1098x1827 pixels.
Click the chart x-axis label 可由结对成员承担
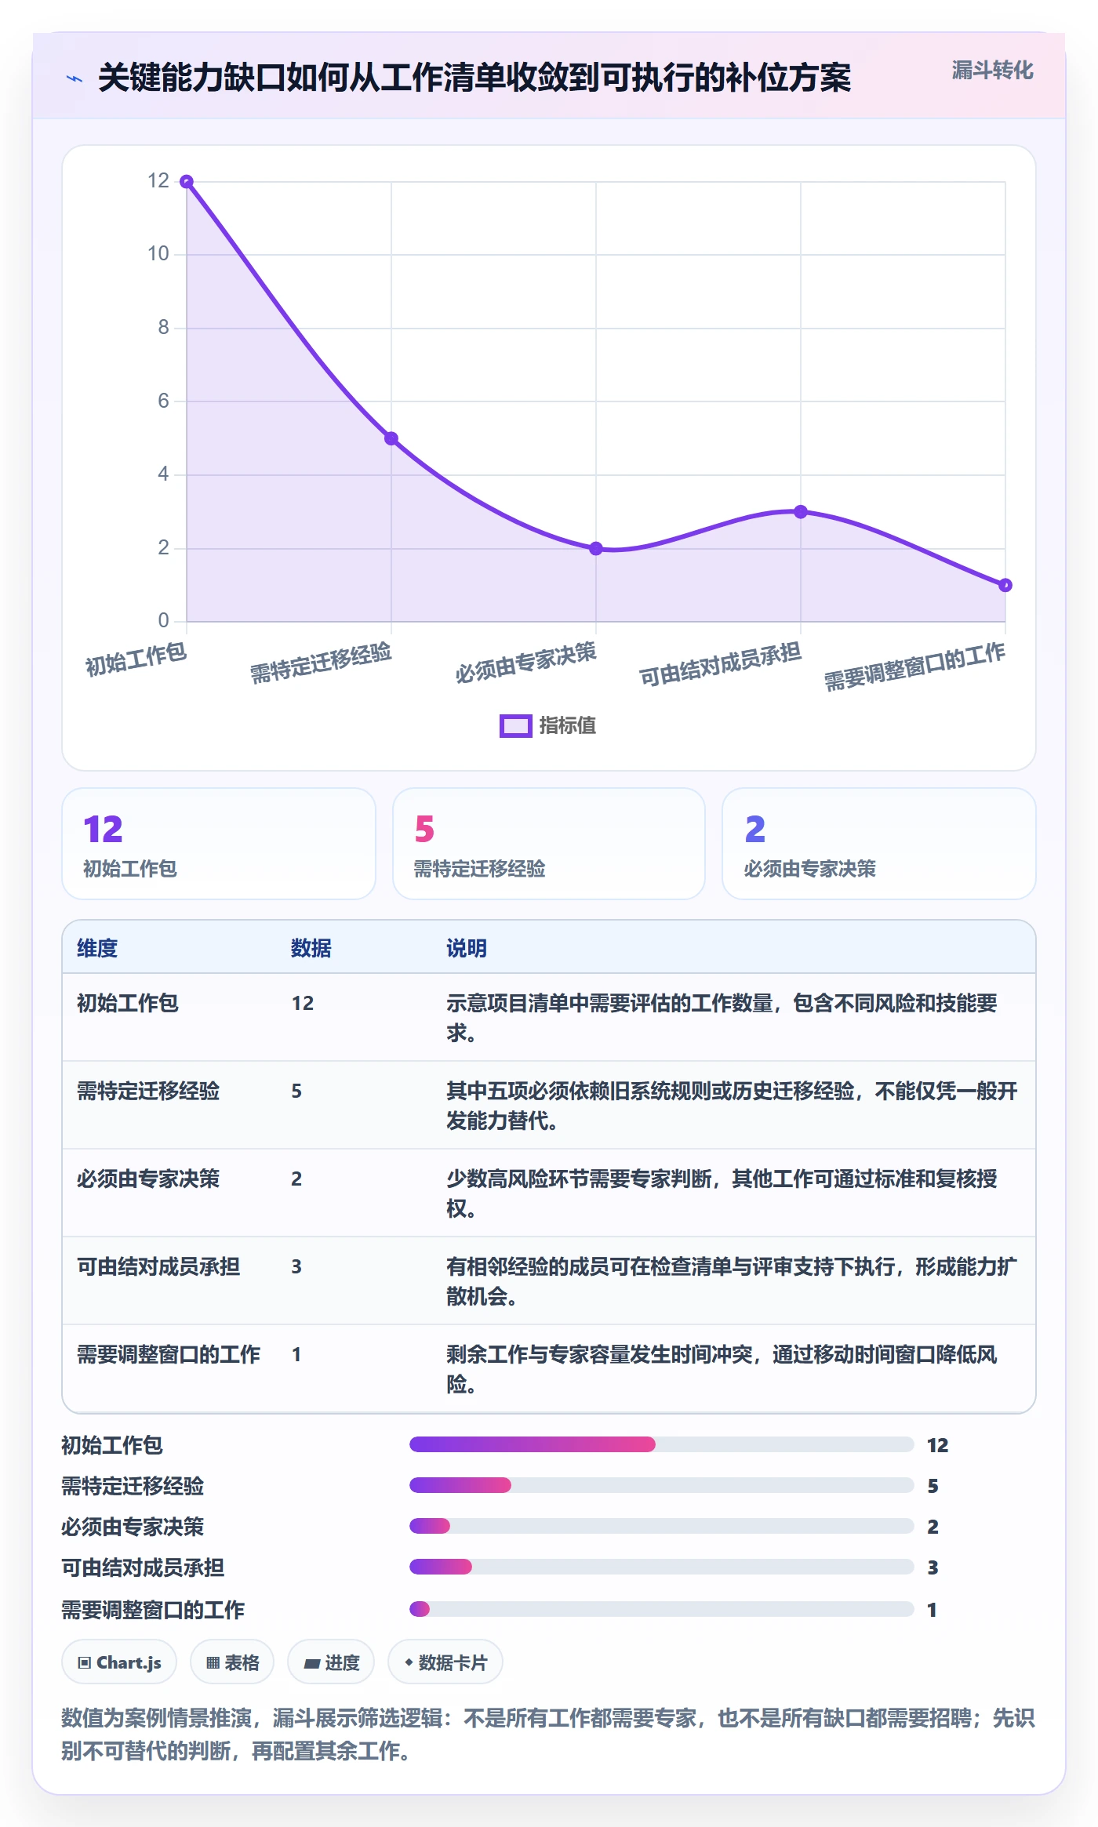(720, 664)
